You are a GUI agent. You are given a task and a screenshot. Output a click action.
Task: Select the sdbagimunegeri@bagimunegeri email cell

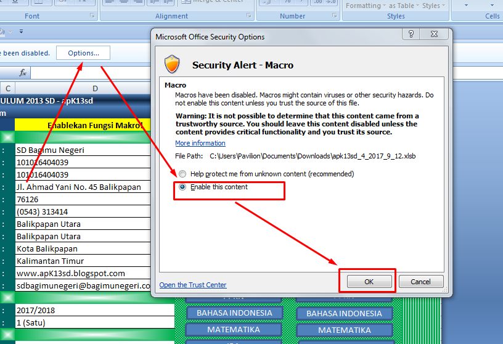click(83, 285)
